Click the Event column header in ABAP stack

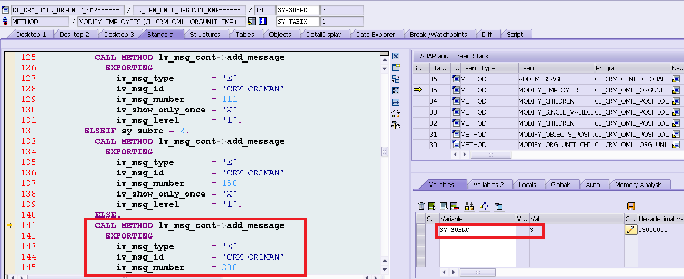click(x=555, y=68)
